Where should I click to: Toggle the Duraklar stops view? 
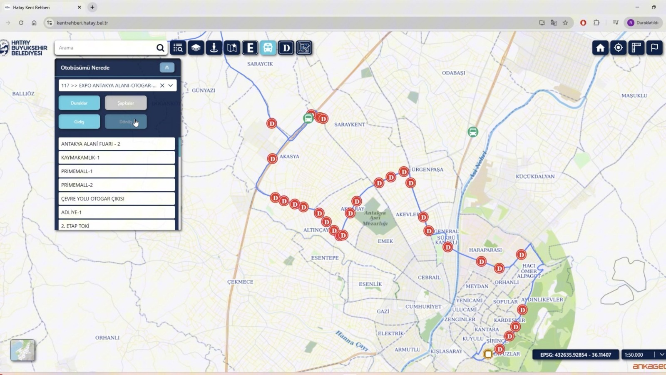[79, 103]
